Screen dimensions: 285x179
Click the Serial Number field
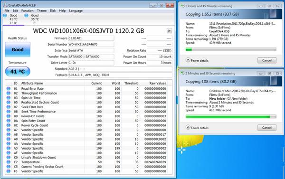[x=91, y=44]
